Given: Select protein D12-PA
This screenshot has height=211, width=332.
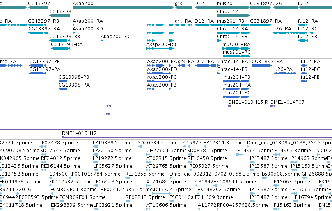Looking at the screenshot, I should pos(205,66).
